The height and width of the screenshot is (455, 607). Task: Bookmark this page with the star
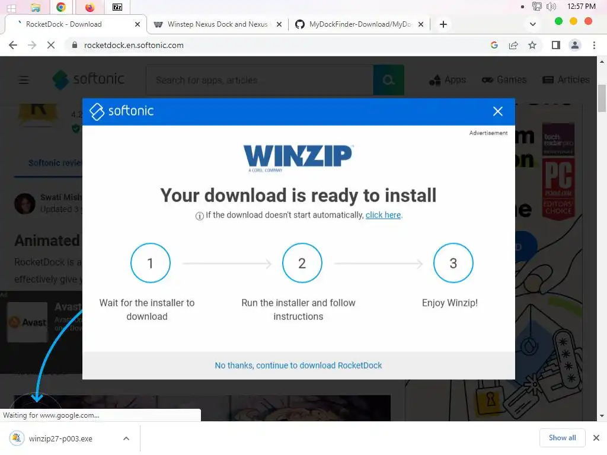tap(532, 45)
